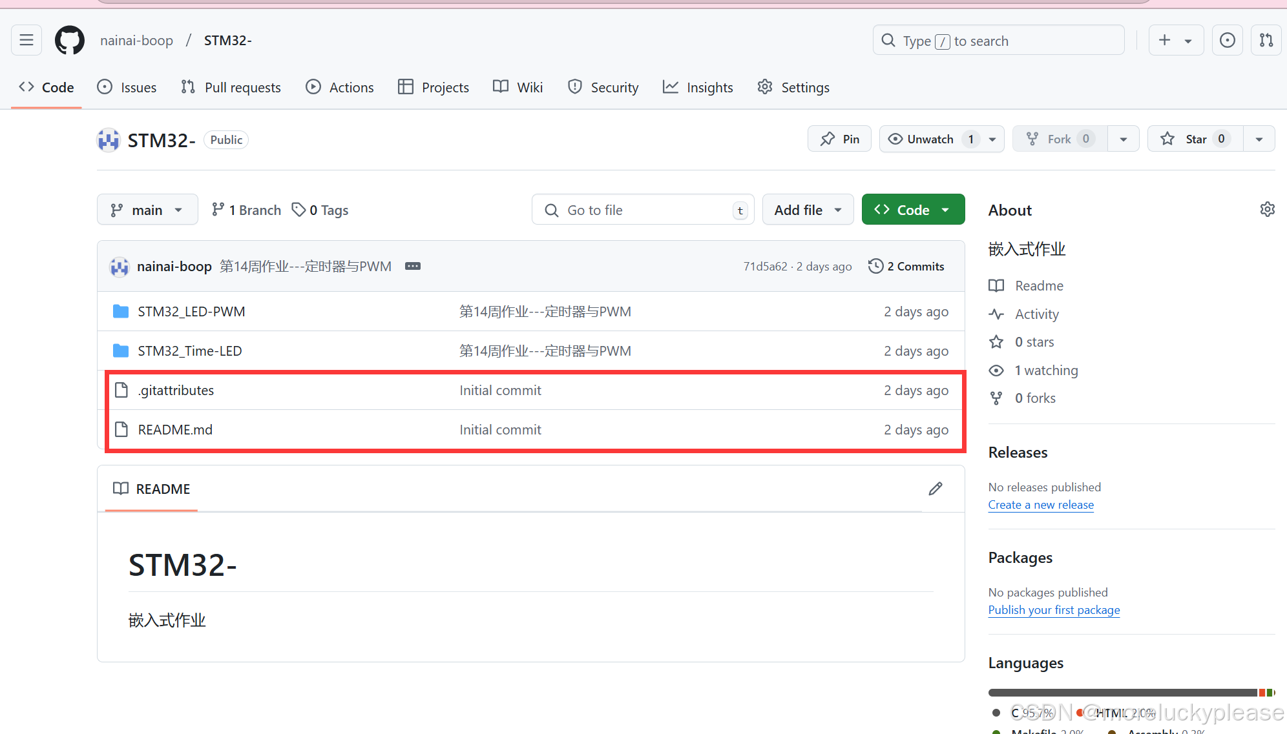Focus the Go to file search field
This screenshot has width=1287, height=734.
643,210
